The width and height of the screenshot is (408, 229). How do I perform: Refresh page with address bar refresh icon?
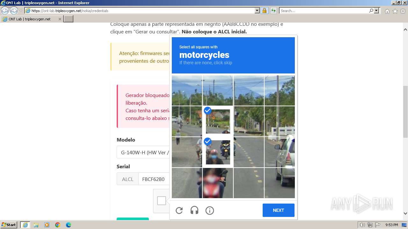pos(273,10)
